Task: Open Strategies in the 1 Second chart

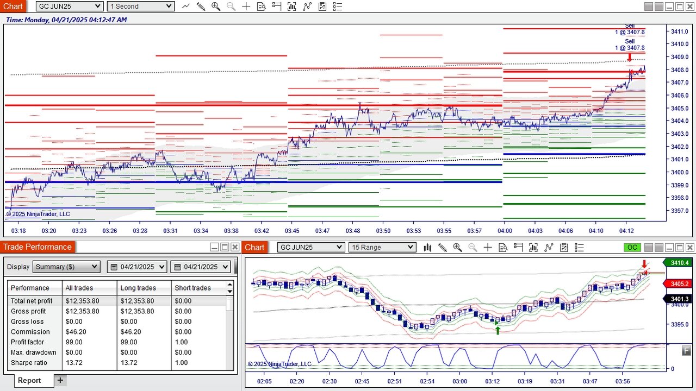Action: 307,7
